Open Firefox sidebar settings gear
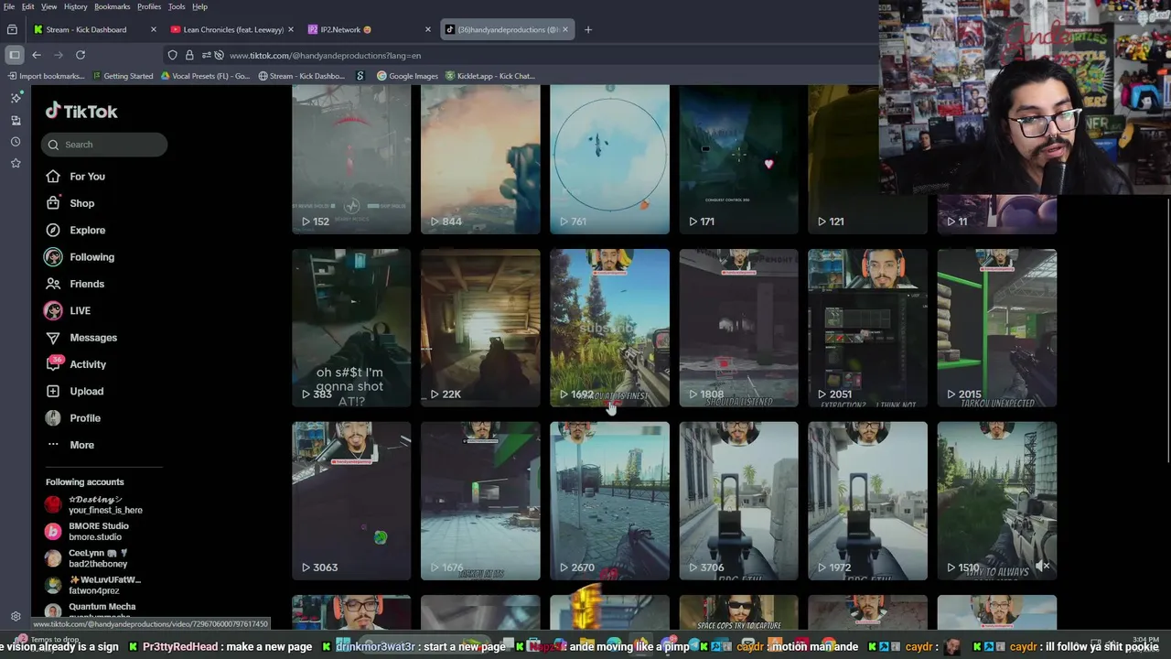Image resolution: width=1171 pixels, height=659 pixels. [x=16, y=617]
